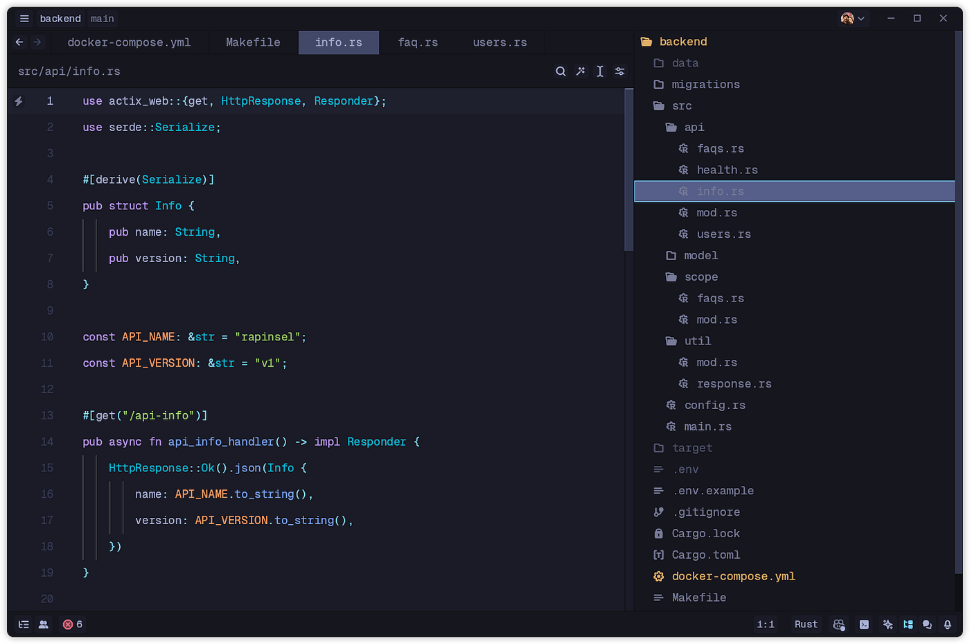Click the src/api/info.rs breadcrumb path
Image resolution: width=970 pixels, height=644 pixels.
69,71
